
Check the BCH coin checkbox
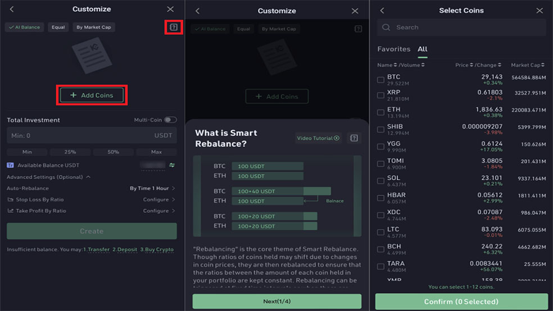(x=380, y=249)
